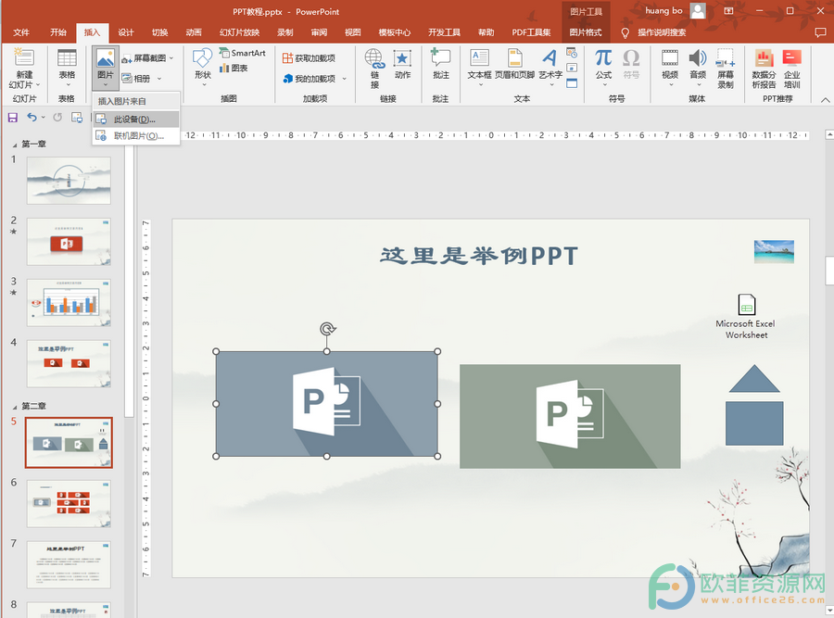Image resolution: width=834 pixels, height=618 pixels.
Task: Click the Equation (公式) pi icon
Action: coord(603,57)
